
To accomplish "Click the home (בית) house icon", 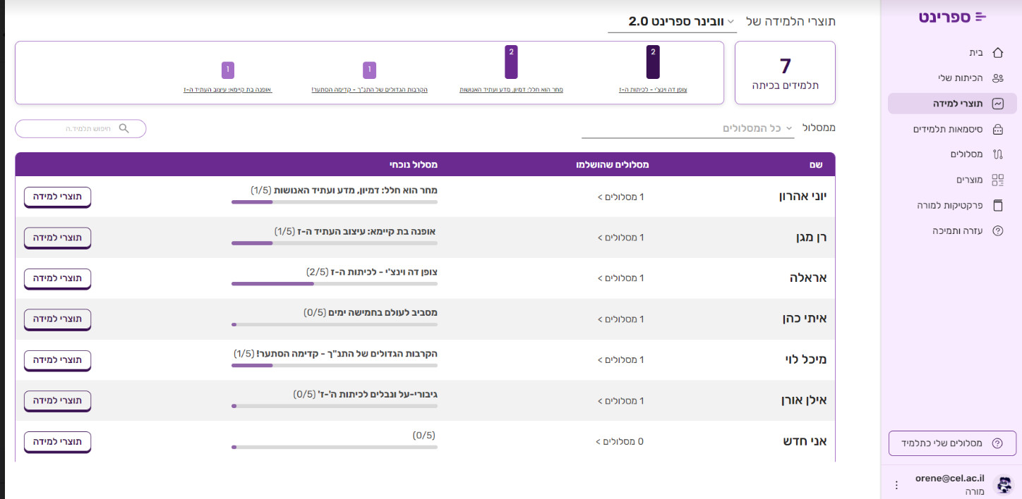I will (997, 53).
